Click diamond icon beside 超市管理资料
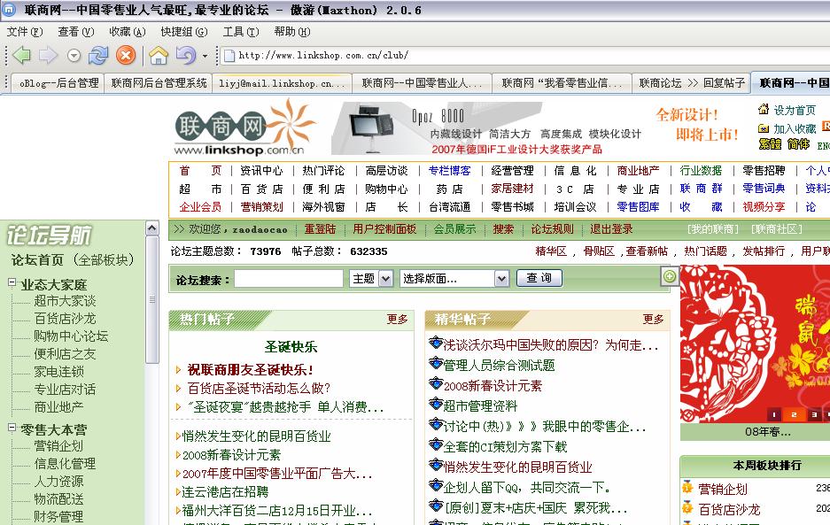This screenshot has width=830, height=525. (x=435, y=404)
